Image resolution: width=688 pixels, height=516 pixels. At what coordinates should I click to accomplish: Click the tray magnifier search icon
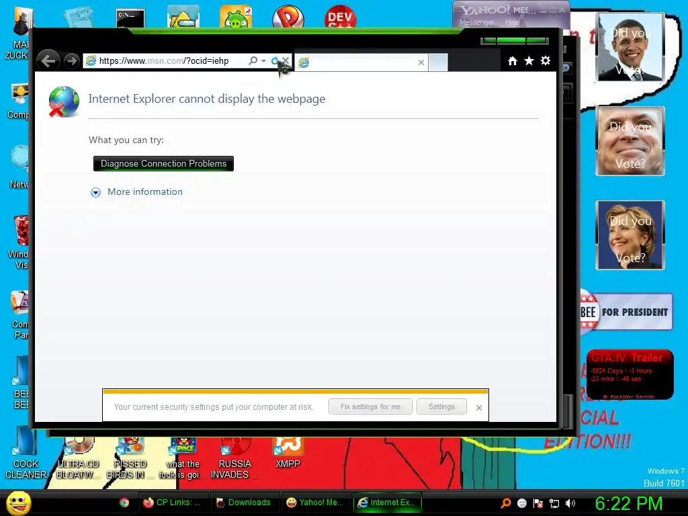505,503
